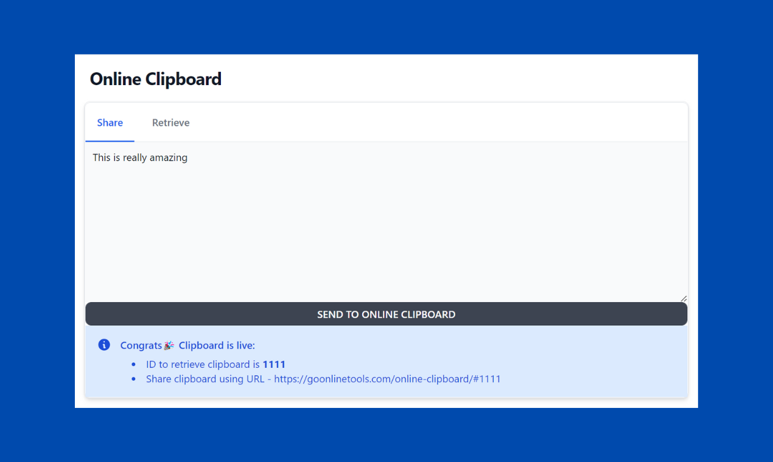
Task: Click the blue info icon
Action: 103,345
